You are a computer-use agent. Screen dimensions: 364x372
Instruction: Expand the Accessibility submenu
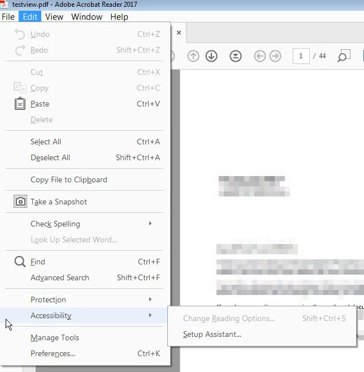point(85,315)
